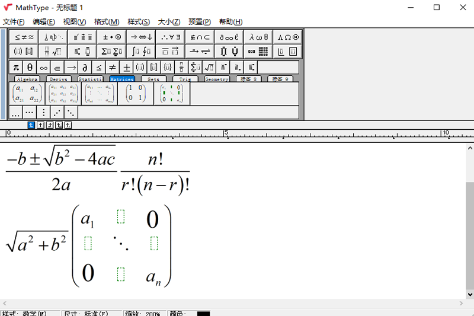Insert the infinity symbol
Image resolution: width=474 pixels, height=316 pixels.
44,67
